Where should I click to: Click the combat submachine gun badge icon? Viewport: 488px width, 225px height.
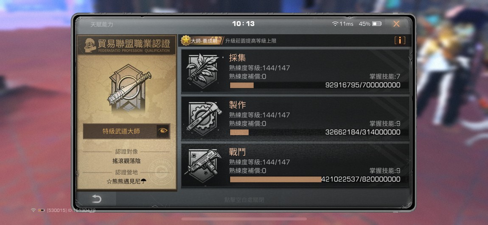coord(202,165)
